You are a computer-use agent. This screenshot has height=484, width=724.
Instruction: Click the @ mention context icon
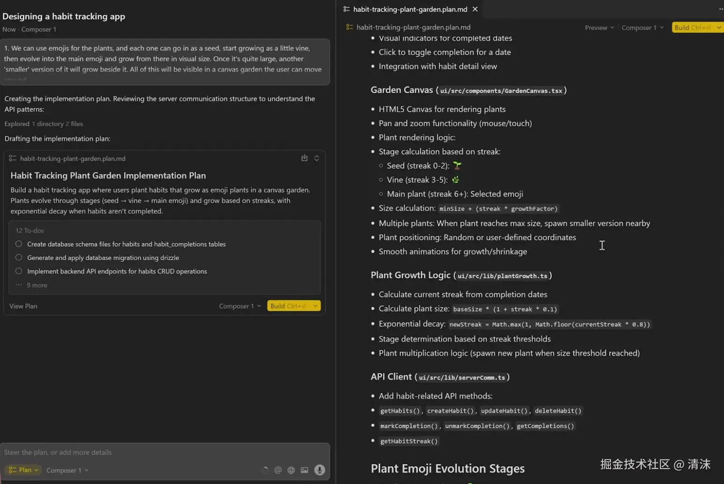pos(278,470)
